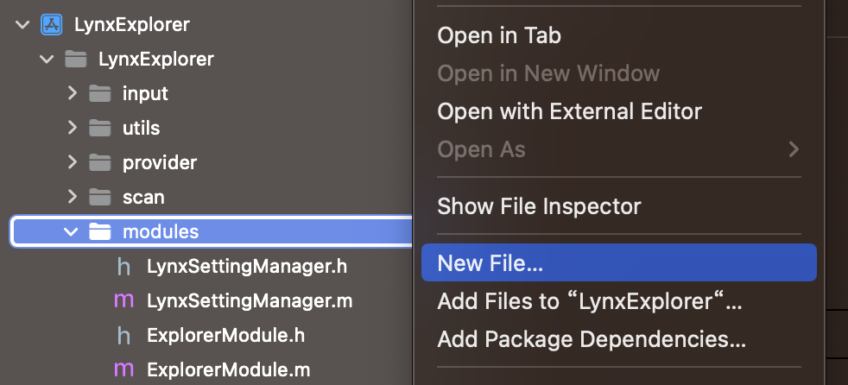This screenshot has height=385, width=848.
Task: Select Open in Tab menu entry
Action: [498, 35]
